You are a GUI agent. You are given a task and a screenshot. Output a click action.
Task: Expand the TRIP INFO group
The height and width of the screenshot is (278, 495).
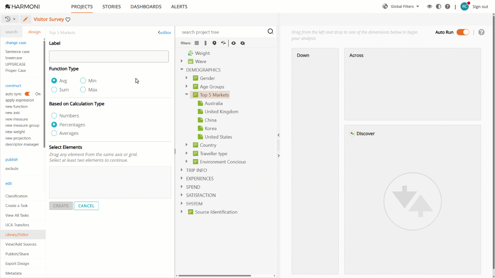[x=182, y=170]
